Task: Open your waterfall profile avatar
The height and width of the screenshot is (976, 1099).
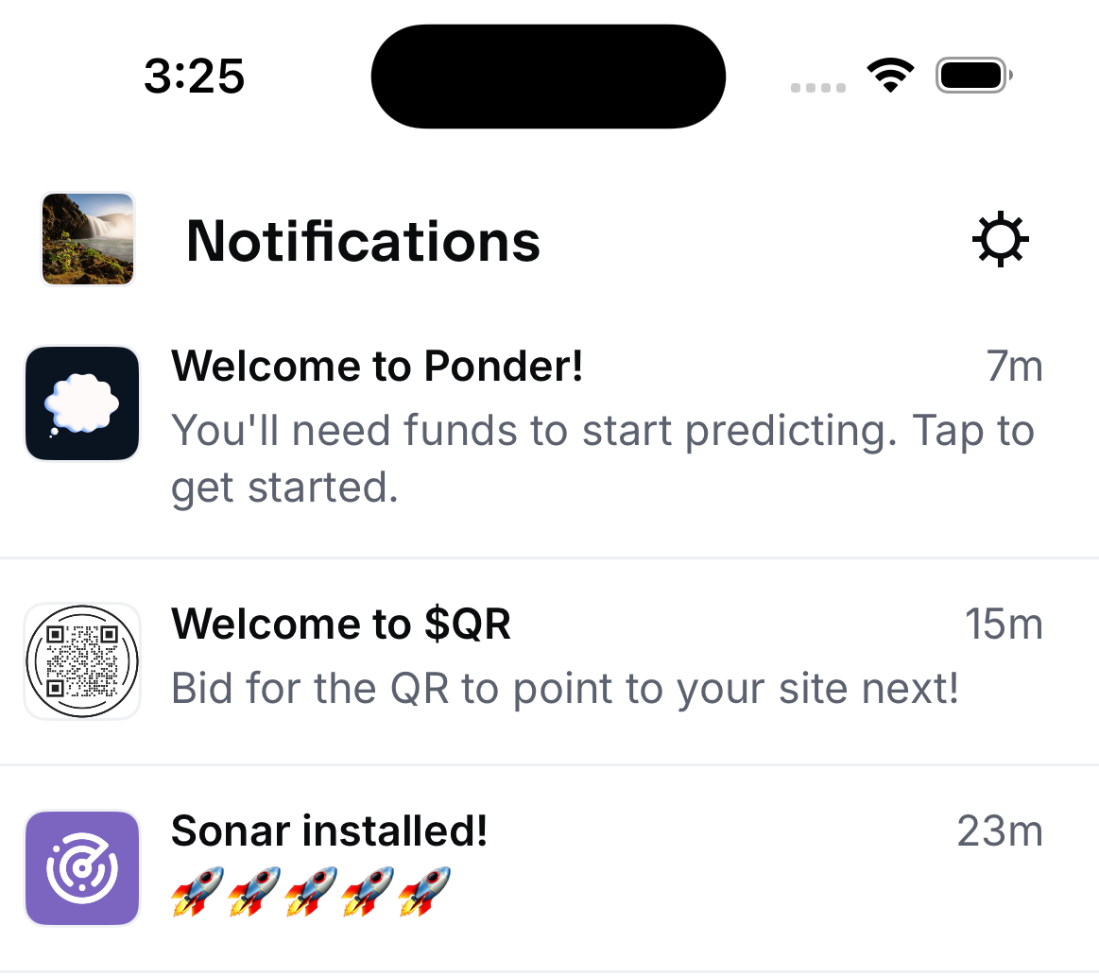Action: point(87,239)
